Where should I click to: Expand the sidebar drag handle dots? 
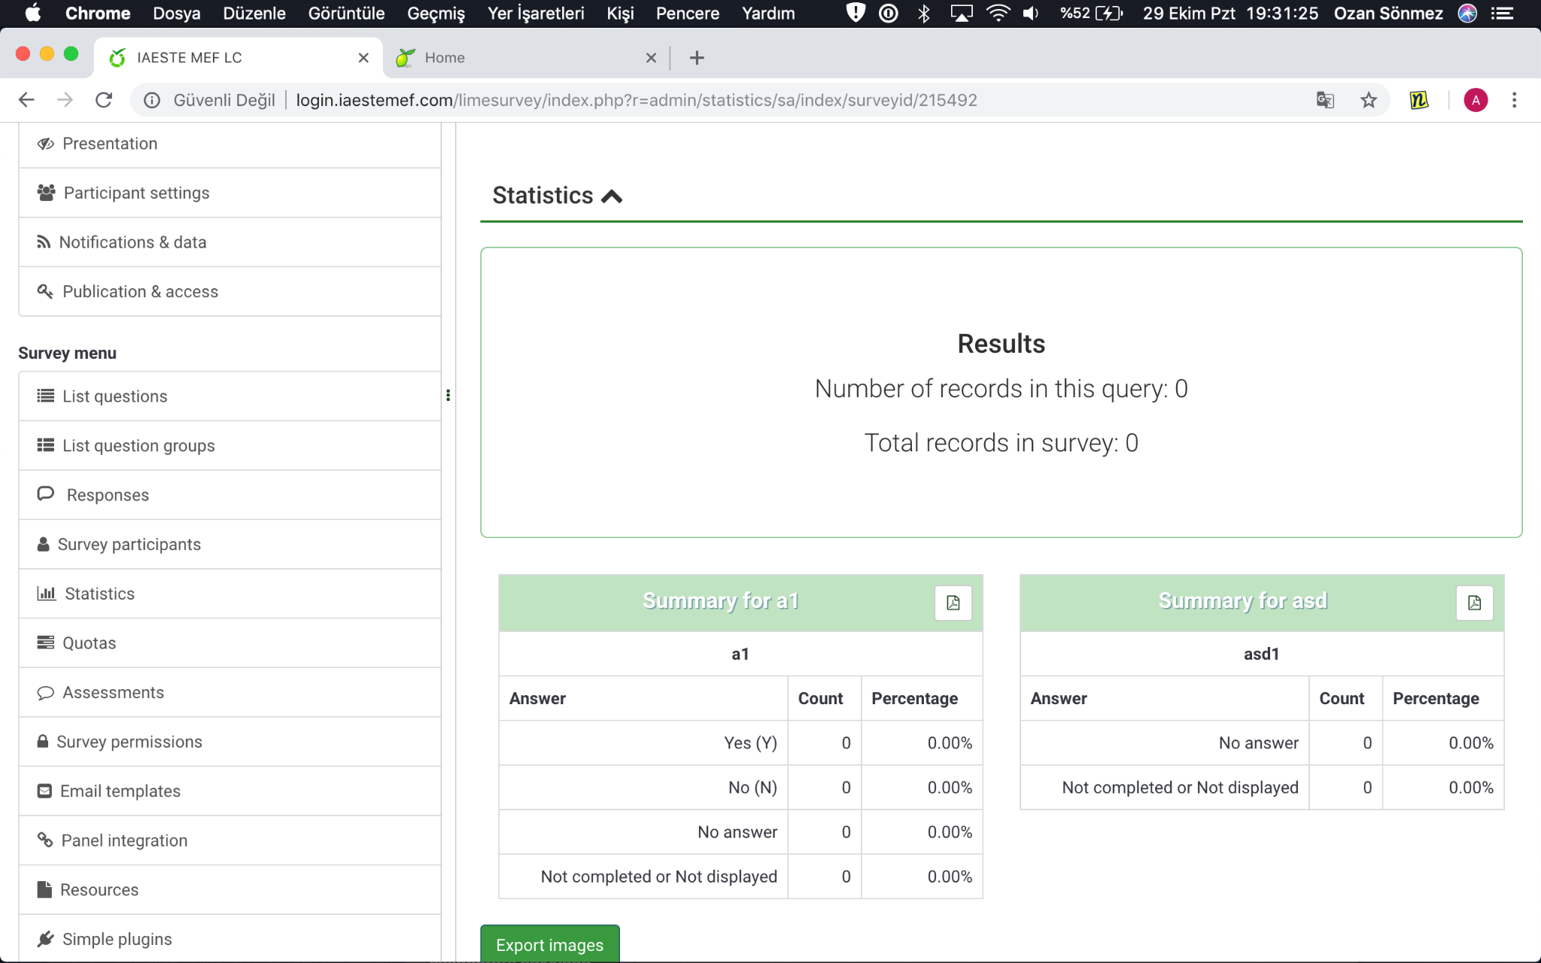pos(449,395)
